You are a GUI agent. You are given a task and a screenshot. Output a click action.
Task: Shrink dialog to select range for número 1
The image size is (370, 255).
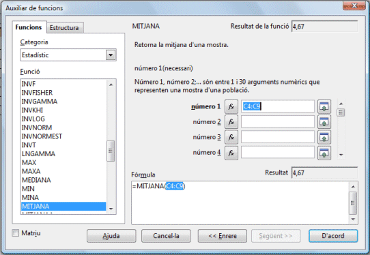click(324, 106)
